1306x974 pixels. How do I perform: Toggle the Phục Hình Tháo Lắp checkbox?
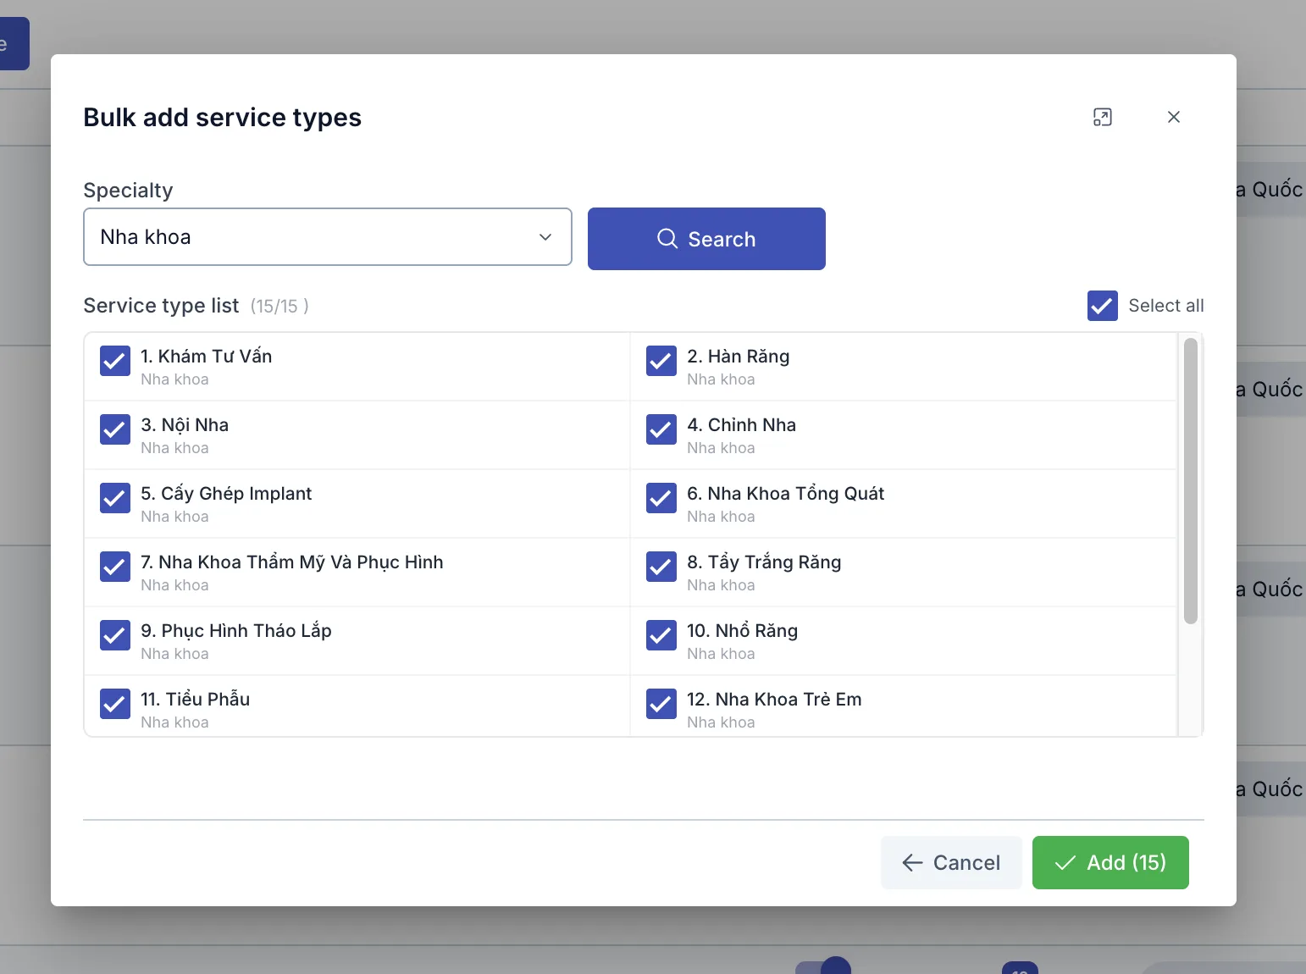(x=115, y=635)
